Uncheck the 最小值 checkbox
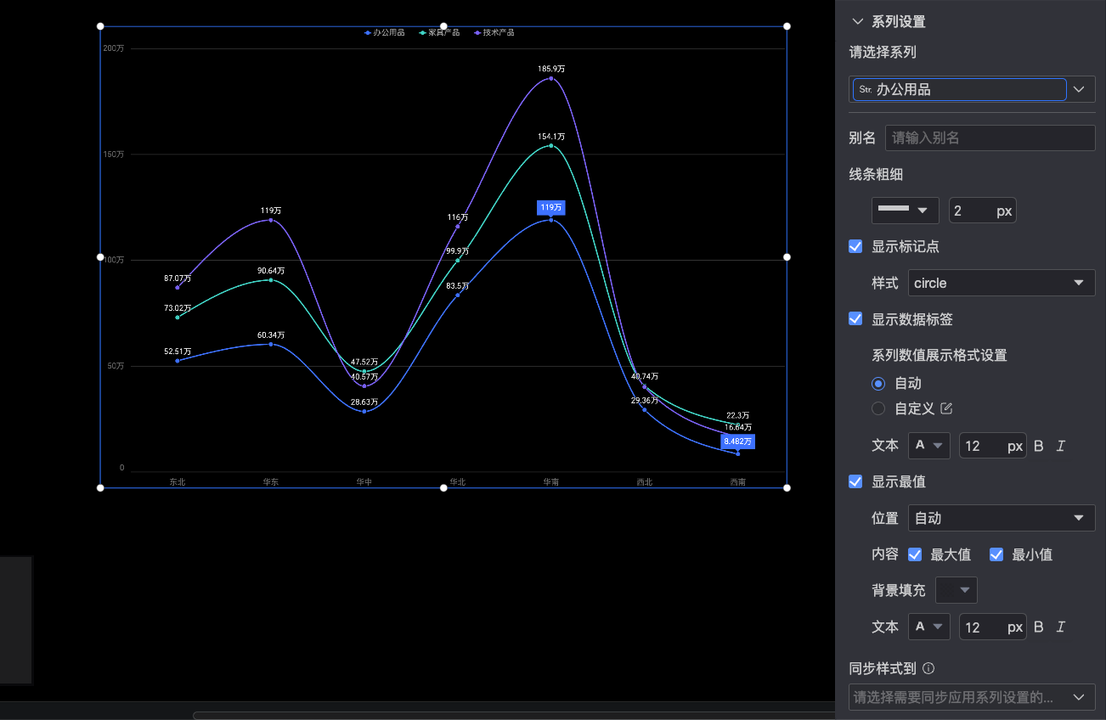The width and height of the screenshot is (1106, 720). coord(996,554)
